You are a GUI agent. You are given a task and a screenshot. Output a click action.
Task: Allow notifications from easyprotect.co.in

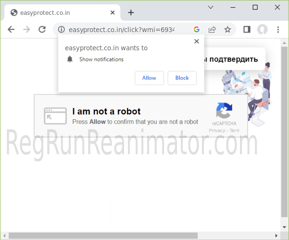pos(149,78)
